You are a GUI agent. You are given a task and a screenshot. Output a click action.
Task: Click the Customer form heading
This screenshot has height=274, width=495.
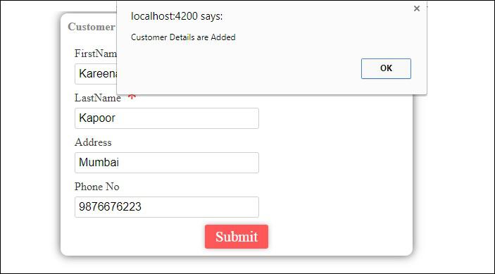pos(92,27)
